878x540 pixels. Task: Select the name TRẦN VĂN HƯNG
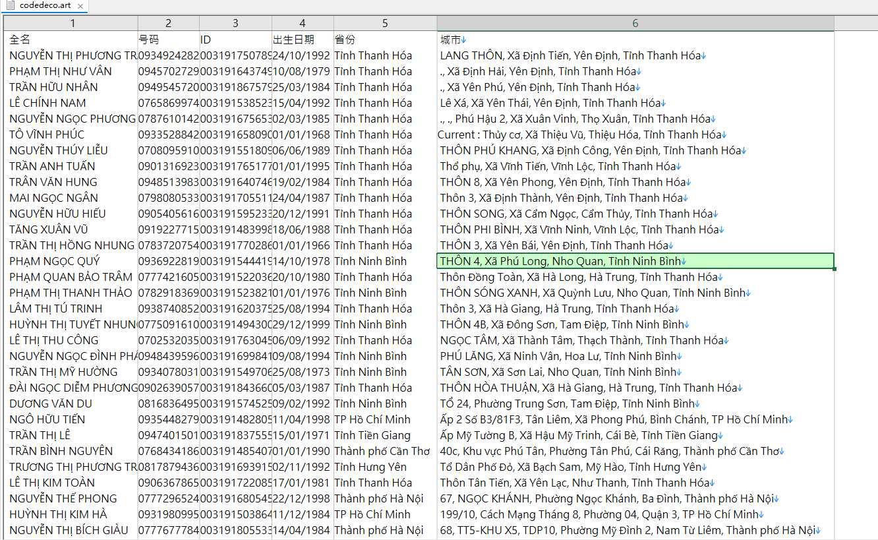pyautogui.click(x=53, y=182)
